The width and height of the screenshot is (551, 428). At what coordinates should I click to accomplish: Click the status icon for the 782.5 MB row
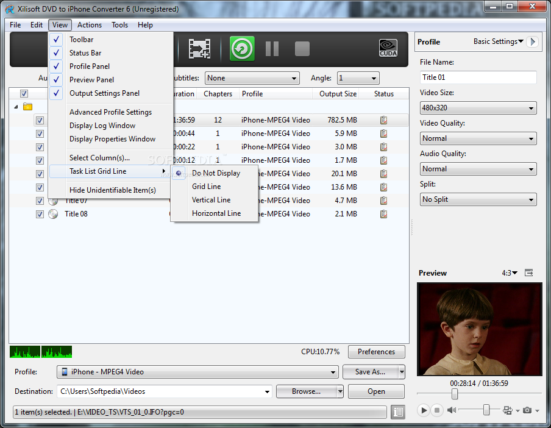click(x=384, y=120)
